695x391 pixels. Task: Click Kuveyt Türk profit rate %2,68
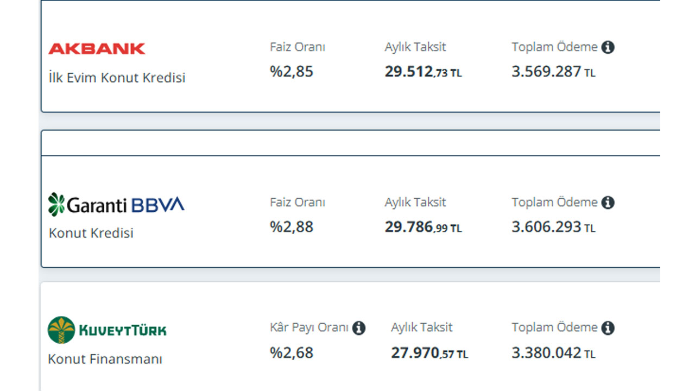(x=292, y=353)
